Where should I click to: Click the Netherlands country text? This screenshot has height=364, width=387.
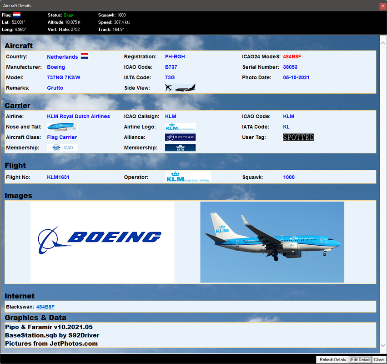coord(62,57)
